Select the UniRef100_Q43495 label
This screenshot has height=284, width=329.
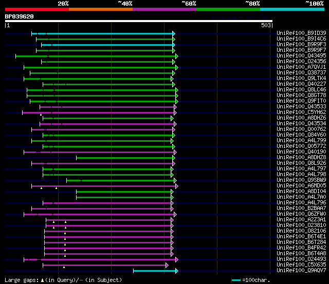pos(301,56)
